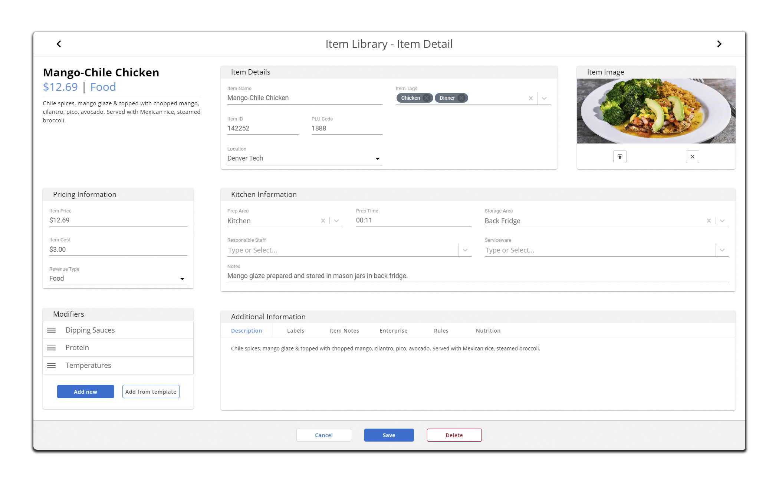The height and width of the screenshot is (482, 779).
Task: Edit the PLU Code field
Action: tap(347, 128)
